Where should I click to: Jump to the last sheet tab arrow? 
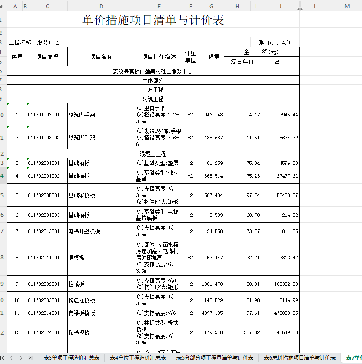point(30,358)
